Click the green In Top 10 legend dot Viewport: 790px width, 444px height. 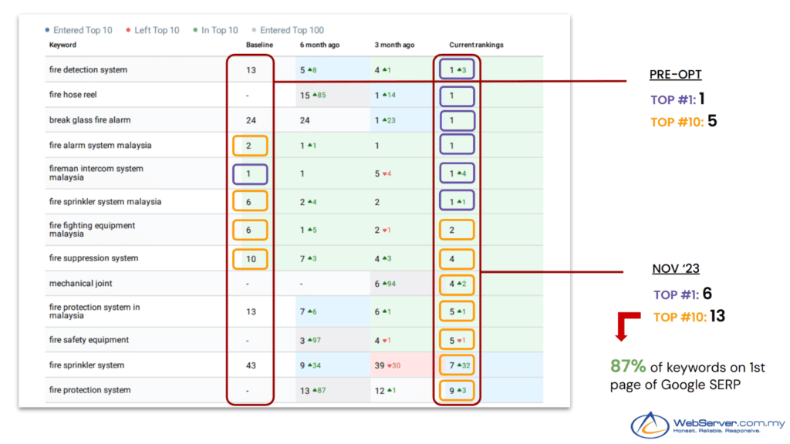point(195,31)
